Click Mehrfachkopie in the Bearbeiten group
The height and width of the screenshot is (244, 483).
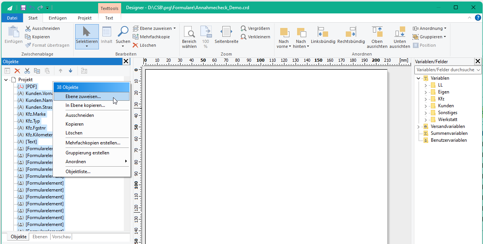point(151,37)
